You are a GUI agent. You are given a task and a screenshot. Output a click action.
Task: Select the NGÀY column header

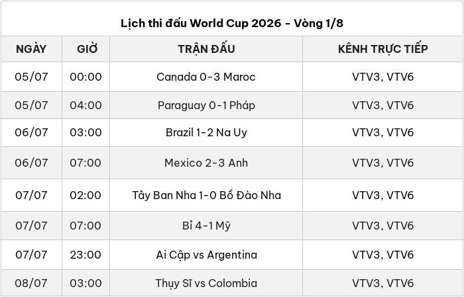point(31,49)
